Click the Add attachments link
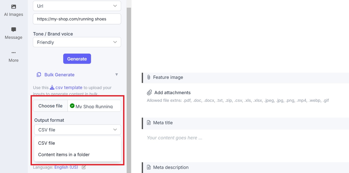 pyautogui.click(x=172, y=93)
